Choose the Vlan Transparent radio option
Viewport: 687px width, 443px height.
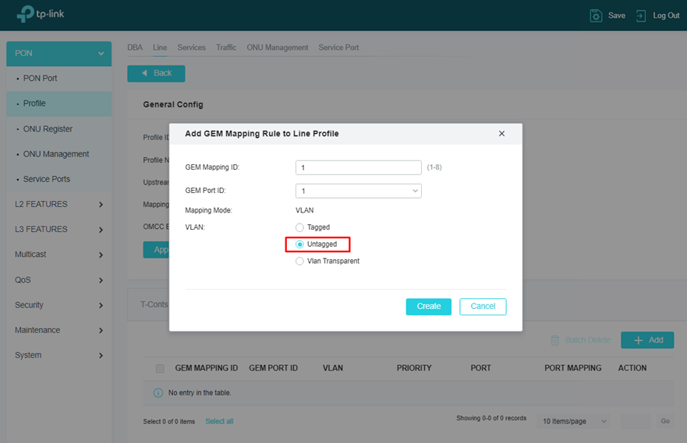click(x=300, y=262)
